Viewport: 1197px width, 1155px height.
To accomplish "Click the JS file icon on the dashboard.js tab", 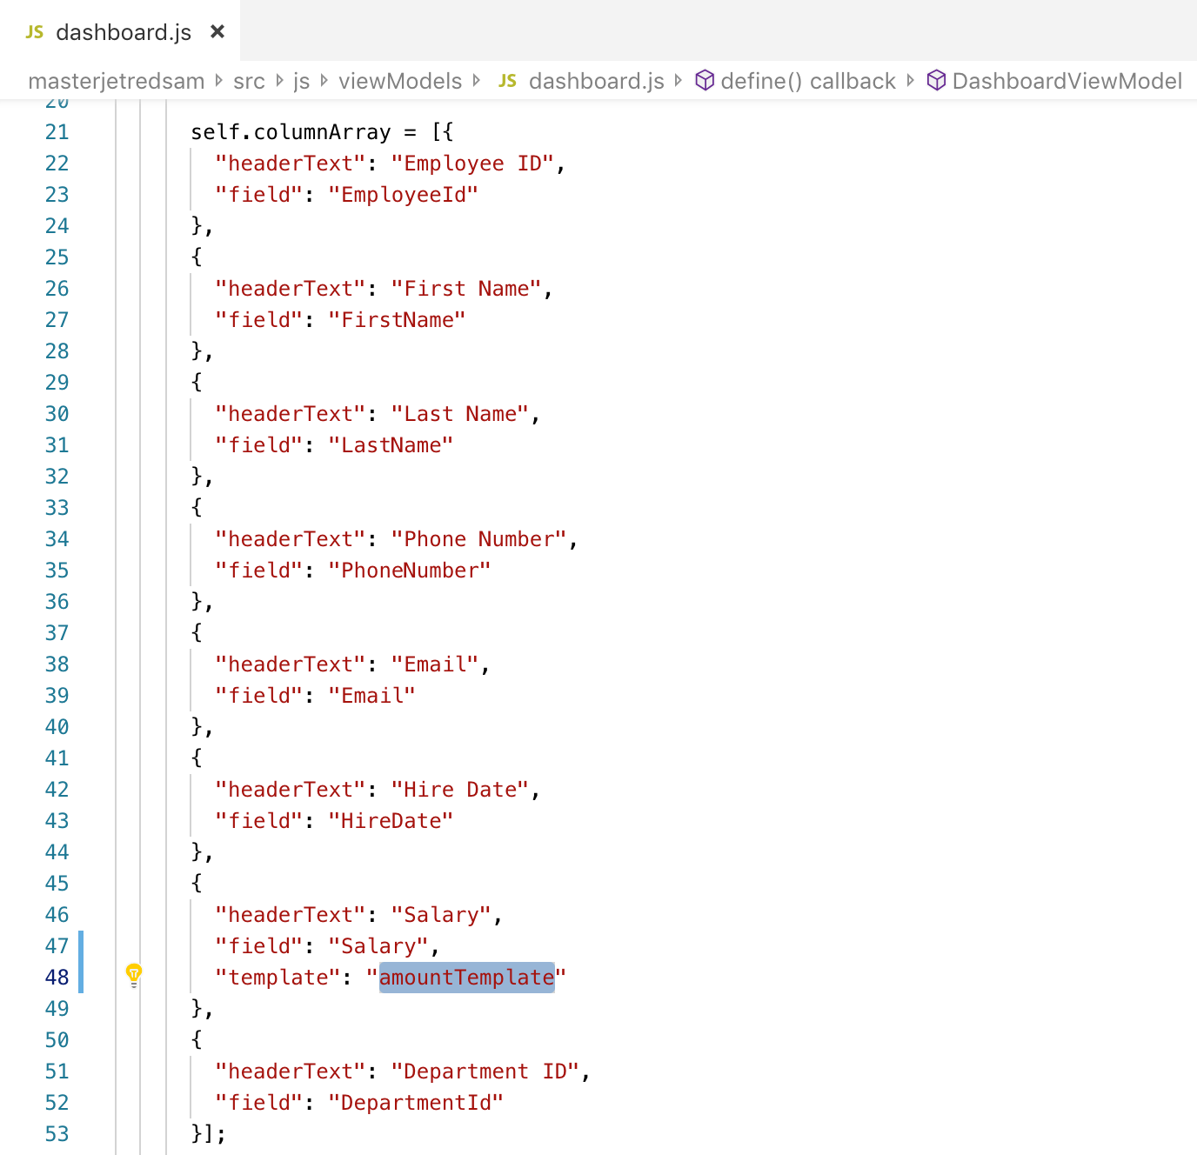I will tap(33, 31).
